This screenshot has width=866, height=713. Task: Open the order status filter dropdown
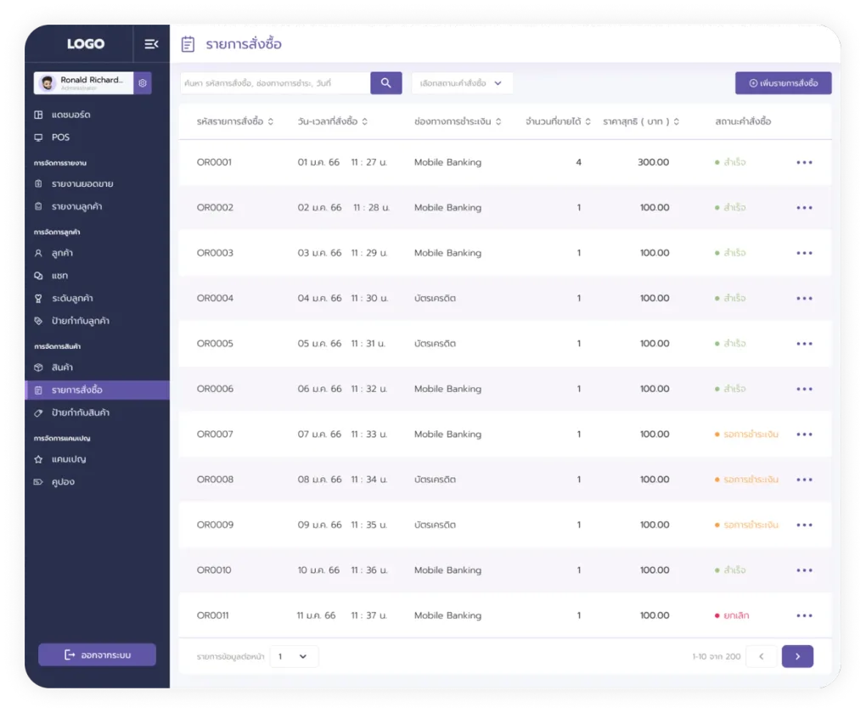tap(462, 83)
